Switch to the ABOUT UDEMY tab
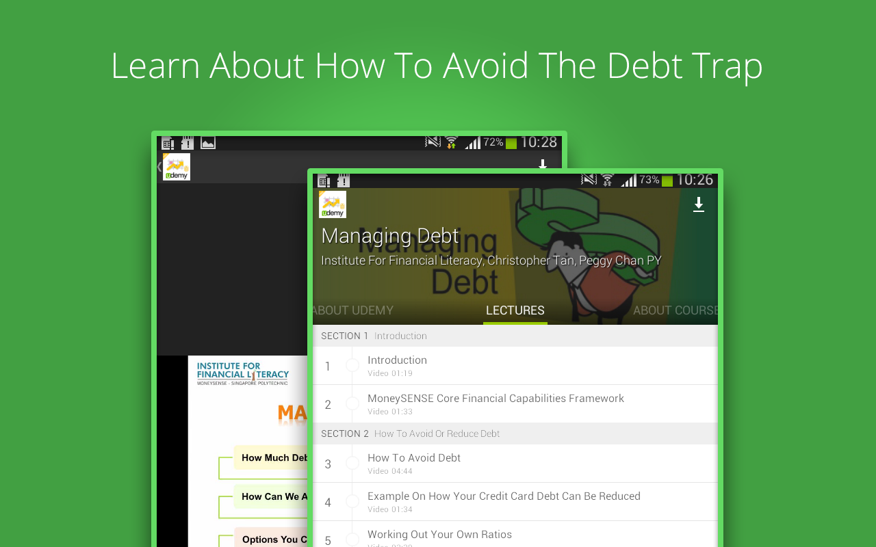This screenshot has height=547, width=876. point(353,310)
